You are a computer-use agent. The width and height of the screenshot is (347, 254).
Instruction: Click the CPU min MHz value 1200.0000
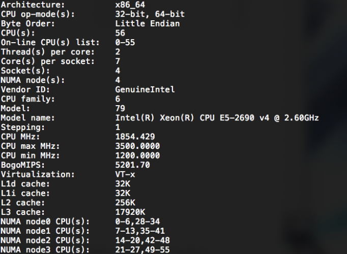(137, 156)
